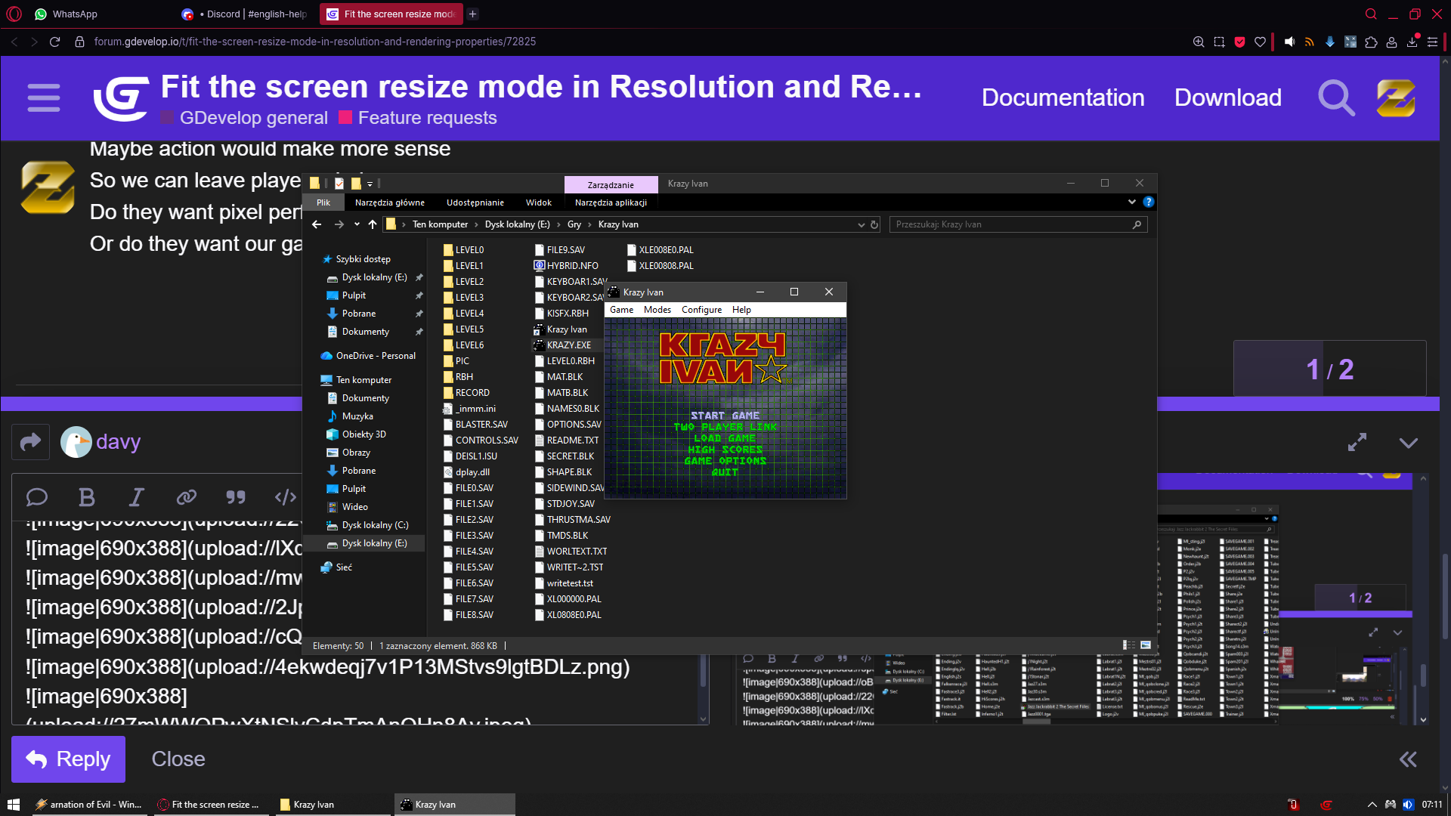Image resolution: width=1451 pixels, height=816 pixels.
Task: Open the Documentation link in header
Action: pos(1063,97)
